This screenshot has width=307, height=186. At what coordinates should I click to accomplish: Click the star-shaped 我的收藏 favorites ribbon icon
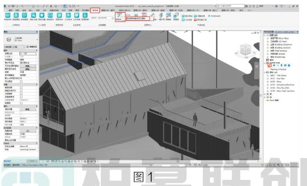click(x=42, y=15)
